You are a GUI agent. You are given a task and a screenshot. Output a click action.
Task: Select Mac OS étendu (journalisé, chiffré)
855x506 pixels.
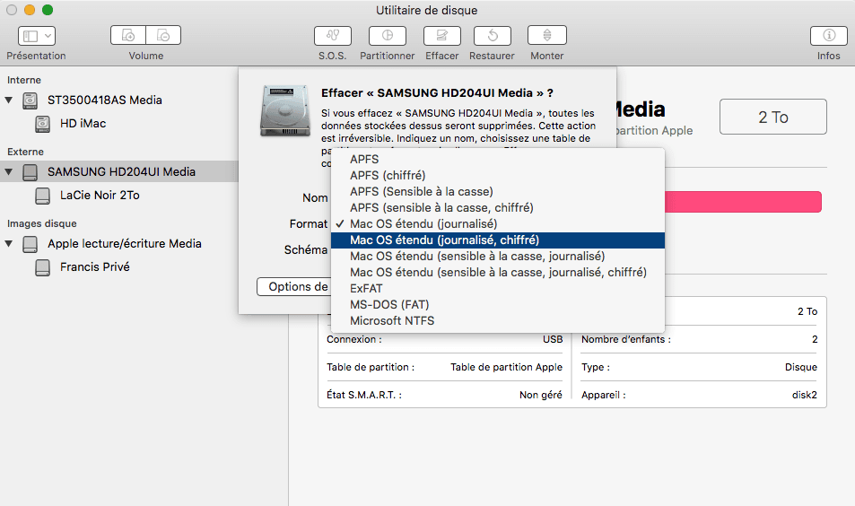[x=497, y=240]
